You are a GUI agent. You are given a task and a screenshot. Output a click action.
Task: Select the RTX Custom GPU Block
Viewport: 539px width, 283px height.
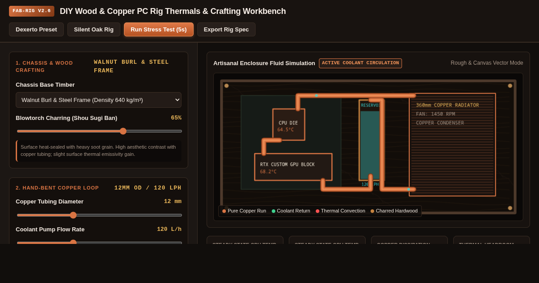[293, 167]
